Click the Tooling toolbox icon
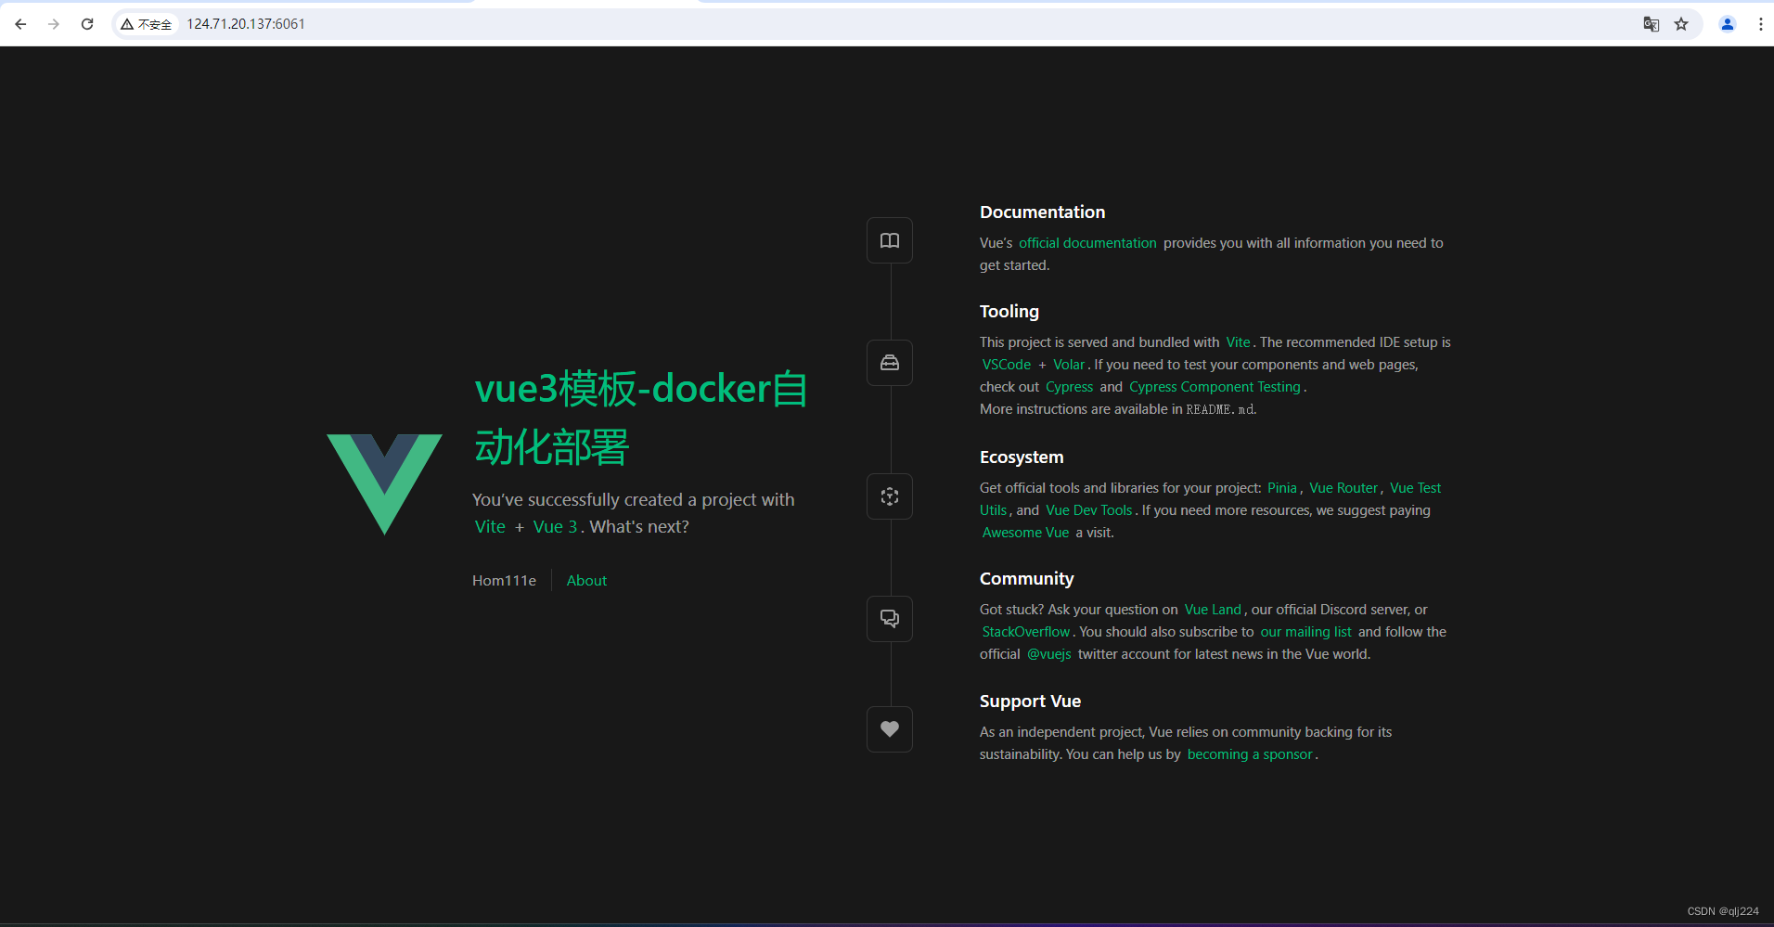 890,363
